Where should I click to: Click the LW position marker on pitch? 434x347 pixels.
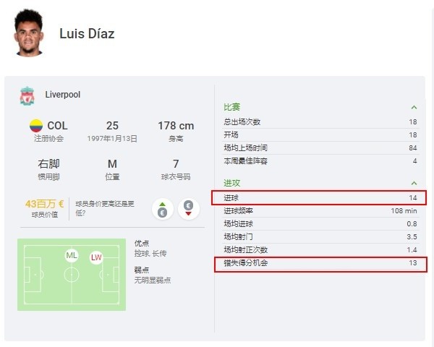[96, 257]
